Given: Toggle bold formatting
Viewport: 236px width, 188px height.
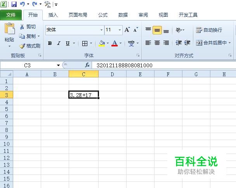Looking at the screenshot, I should coord(50,43).
